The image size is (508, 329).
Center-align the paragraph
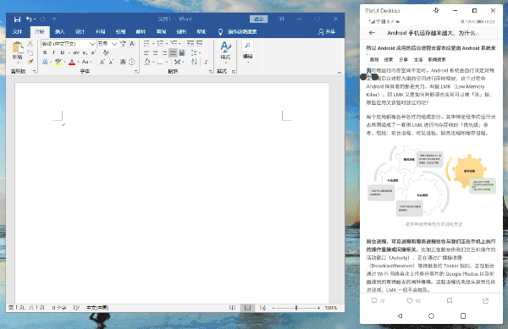point(156,52)
